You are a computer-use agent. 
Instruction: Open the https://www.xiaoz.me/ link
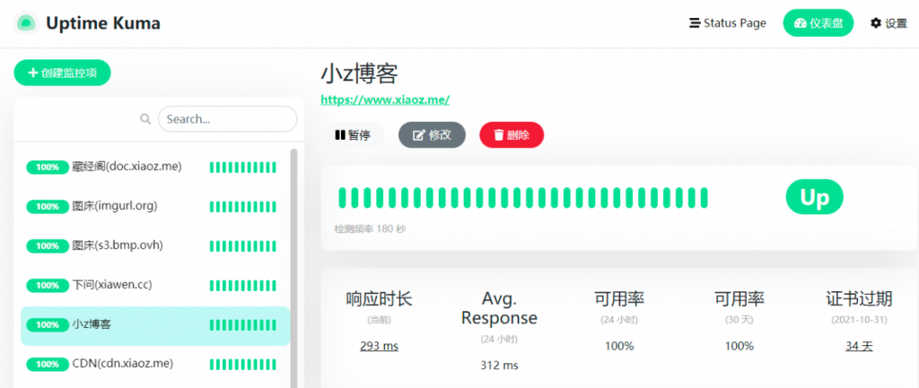[385, 99]
